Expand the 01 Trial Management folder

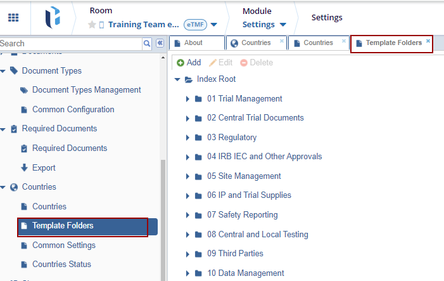[x=187, y=99]
